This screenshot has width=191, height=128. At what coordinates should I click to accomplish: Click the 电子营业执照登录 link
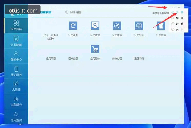pos(160,13)
